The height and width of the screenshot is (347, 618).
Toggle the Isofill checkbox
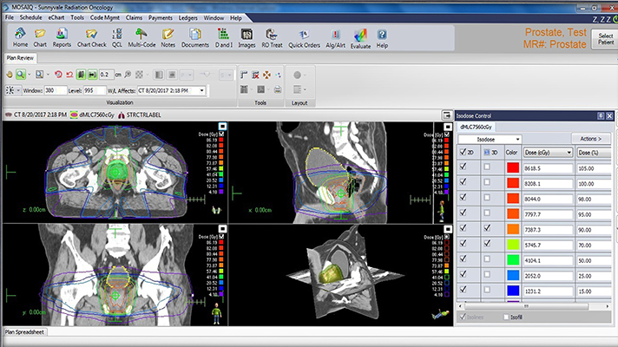tap(504, 318)
